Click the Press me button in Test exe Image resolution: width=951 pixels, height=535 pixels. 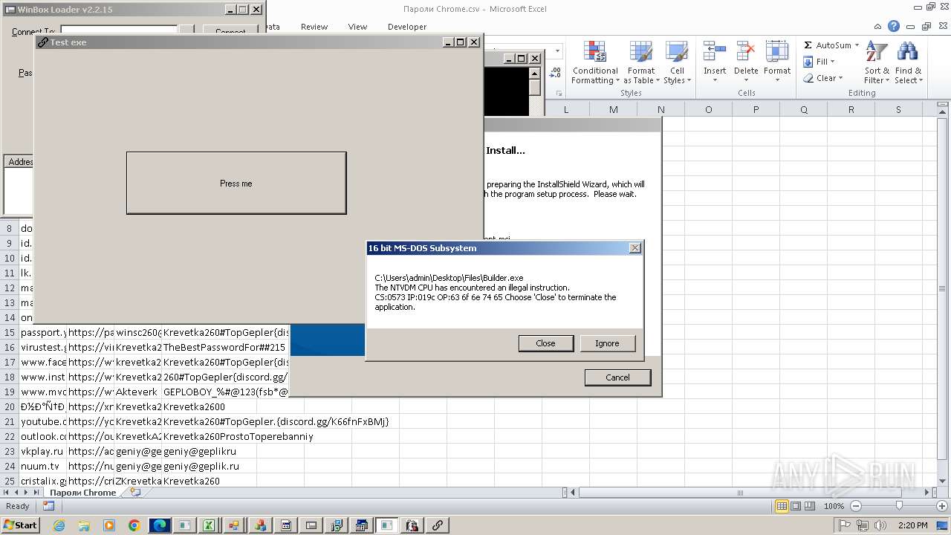236,184
